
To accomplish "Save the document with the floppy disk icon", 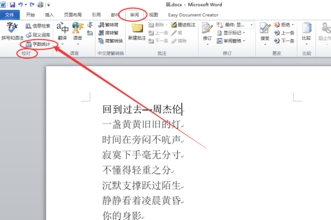I will [x=13, y=4].
